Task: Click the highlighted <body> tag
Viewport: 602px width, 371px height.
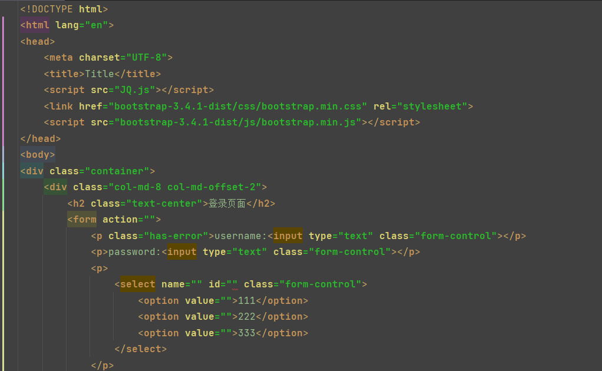Action: (38, 155)
